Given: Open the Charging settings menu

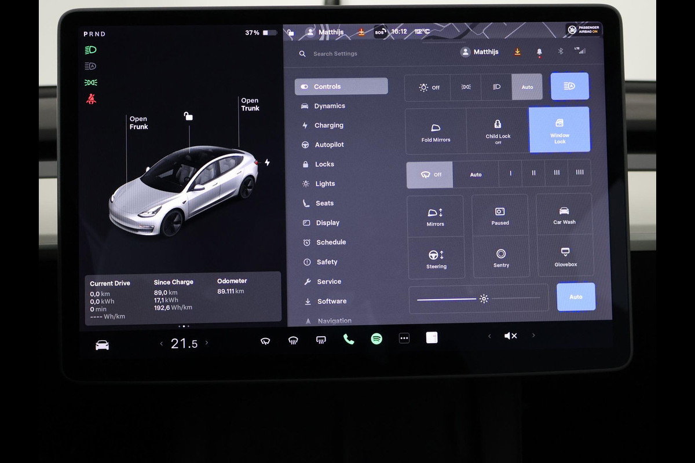Looking at the screenshot, I should click(x=328, y=126).
